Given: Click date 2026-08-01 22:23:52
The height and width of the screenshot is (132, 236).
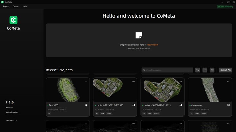Looking at the screenshot, I should tap(199, 110).
